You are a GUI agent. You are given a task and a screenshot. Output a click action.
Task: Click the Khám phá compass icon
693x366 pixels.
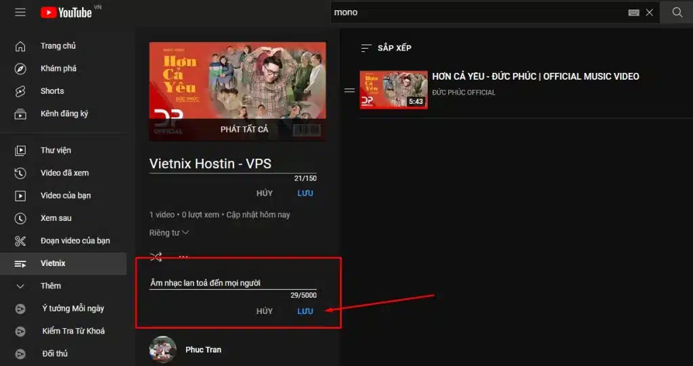(x=20, y=69)
